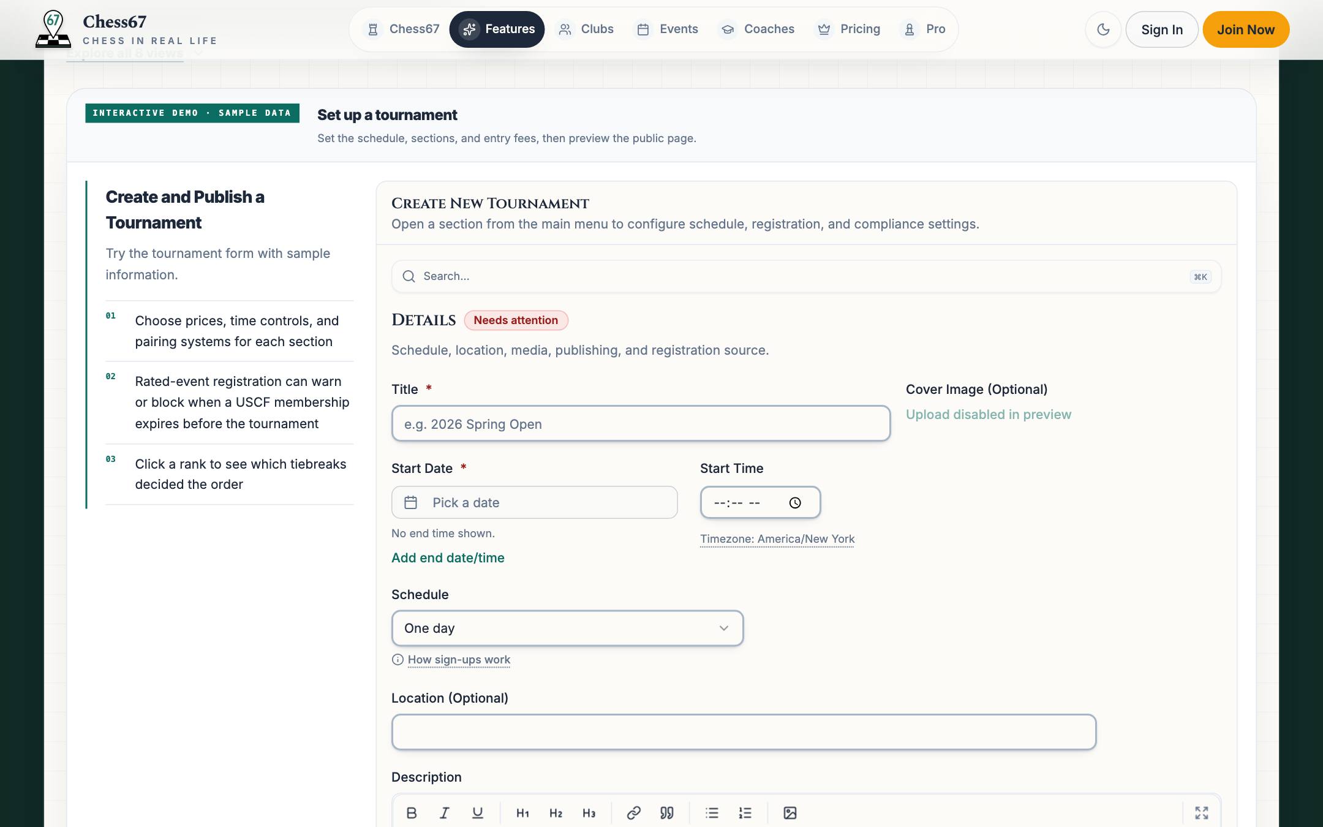Click the Join Now button
The height and width of the screenshot is (827, 1323).
(1246, 29)
